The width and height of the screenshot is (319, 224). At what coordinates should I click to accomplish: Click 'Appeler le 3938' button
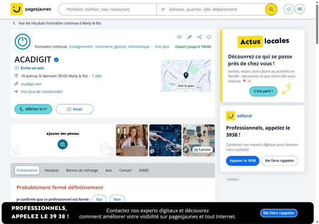(242, 161)
